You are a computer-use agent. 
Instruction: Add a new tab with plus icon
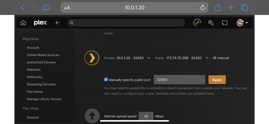(231, 8)
